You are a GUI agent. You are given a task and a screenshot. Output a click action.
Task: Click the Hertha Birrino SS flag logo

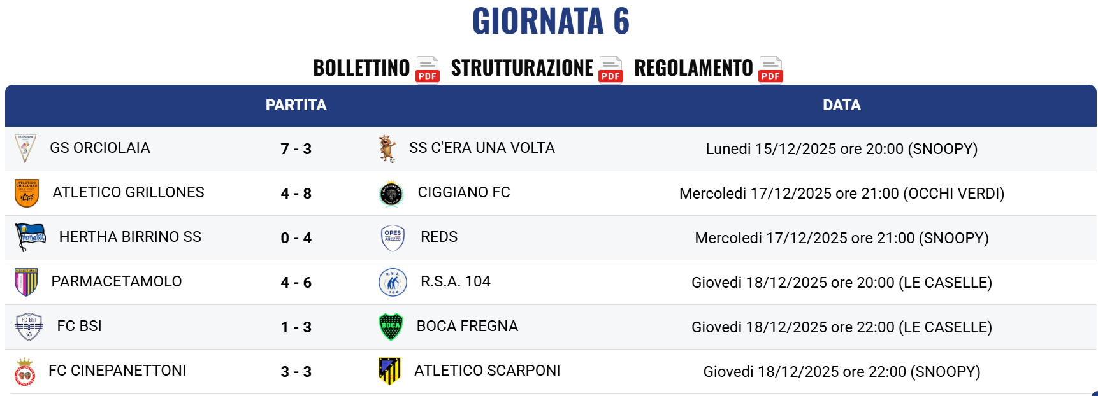(30, 237)
